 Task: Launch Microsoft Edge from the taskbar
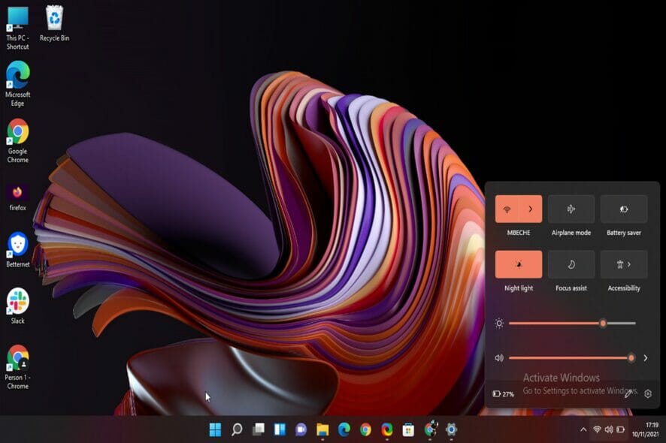[x=344, y=430]
